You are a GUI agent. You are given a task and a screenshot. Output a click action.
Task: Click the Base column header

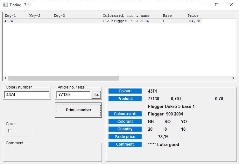pos(167,16)
